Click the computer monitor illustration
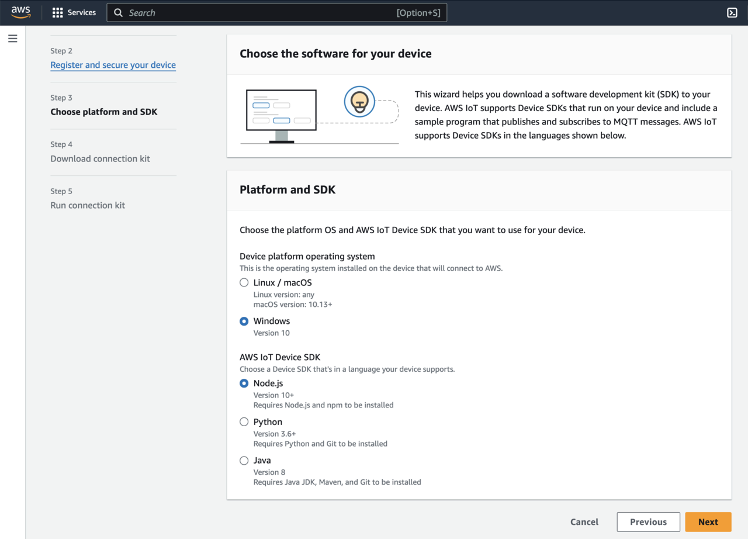Screen dimensions: 748x539 (281, 114)
